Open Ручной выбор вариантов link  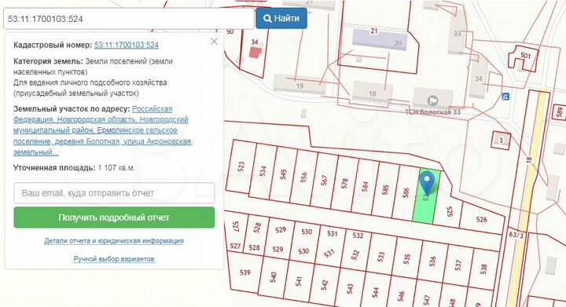click(114, 259)
